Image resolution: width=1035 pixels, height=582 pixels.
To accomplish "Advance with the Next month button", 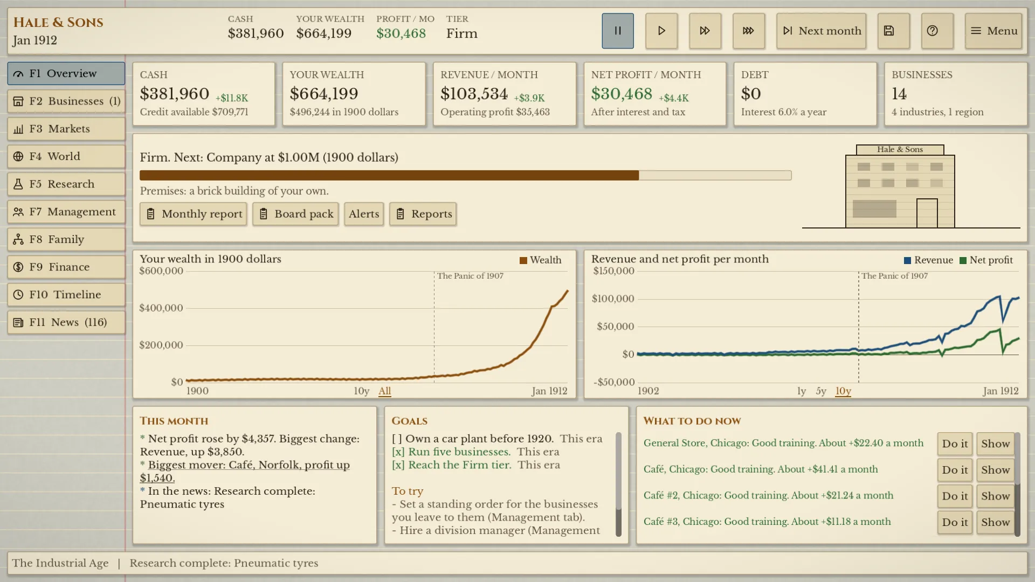I will 822,31.
